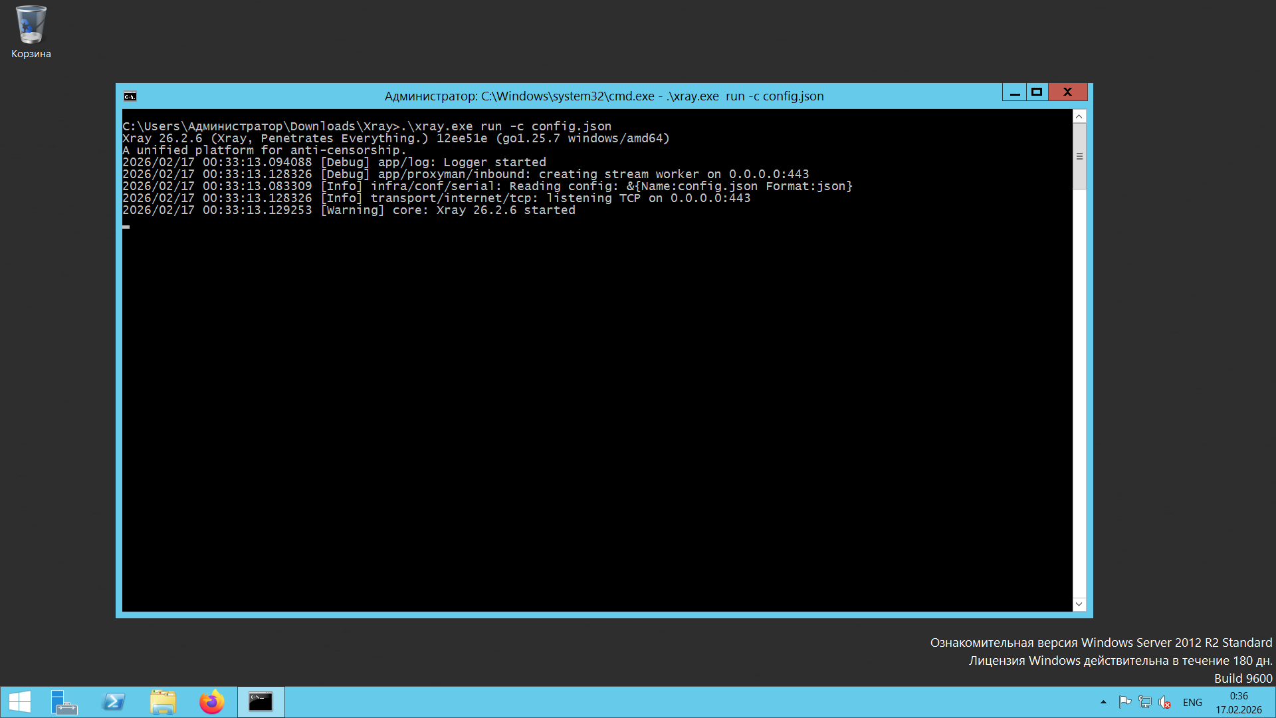Click the console vertical scrollbar thumb
Viewport: 1276px width, 718px height.
(x=1079, y=156)
